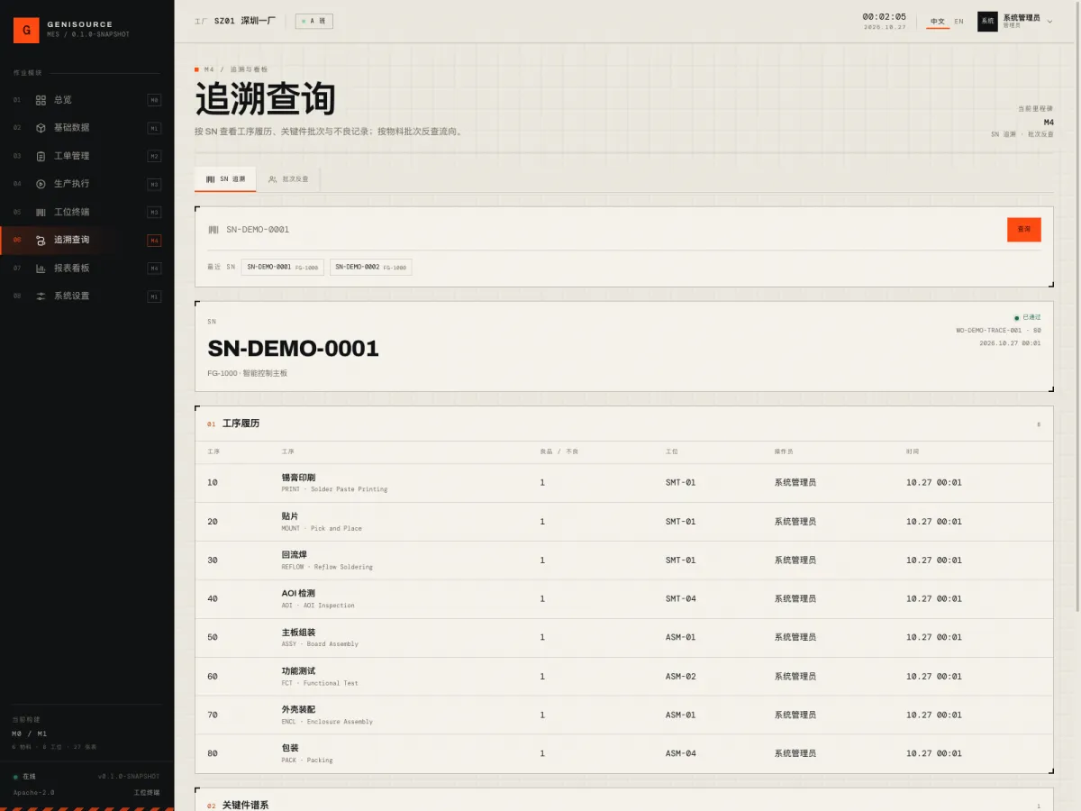This screenshot has height=811, width=1081.
Task: Click the AOI 检测 process row name
Action: 298,594
